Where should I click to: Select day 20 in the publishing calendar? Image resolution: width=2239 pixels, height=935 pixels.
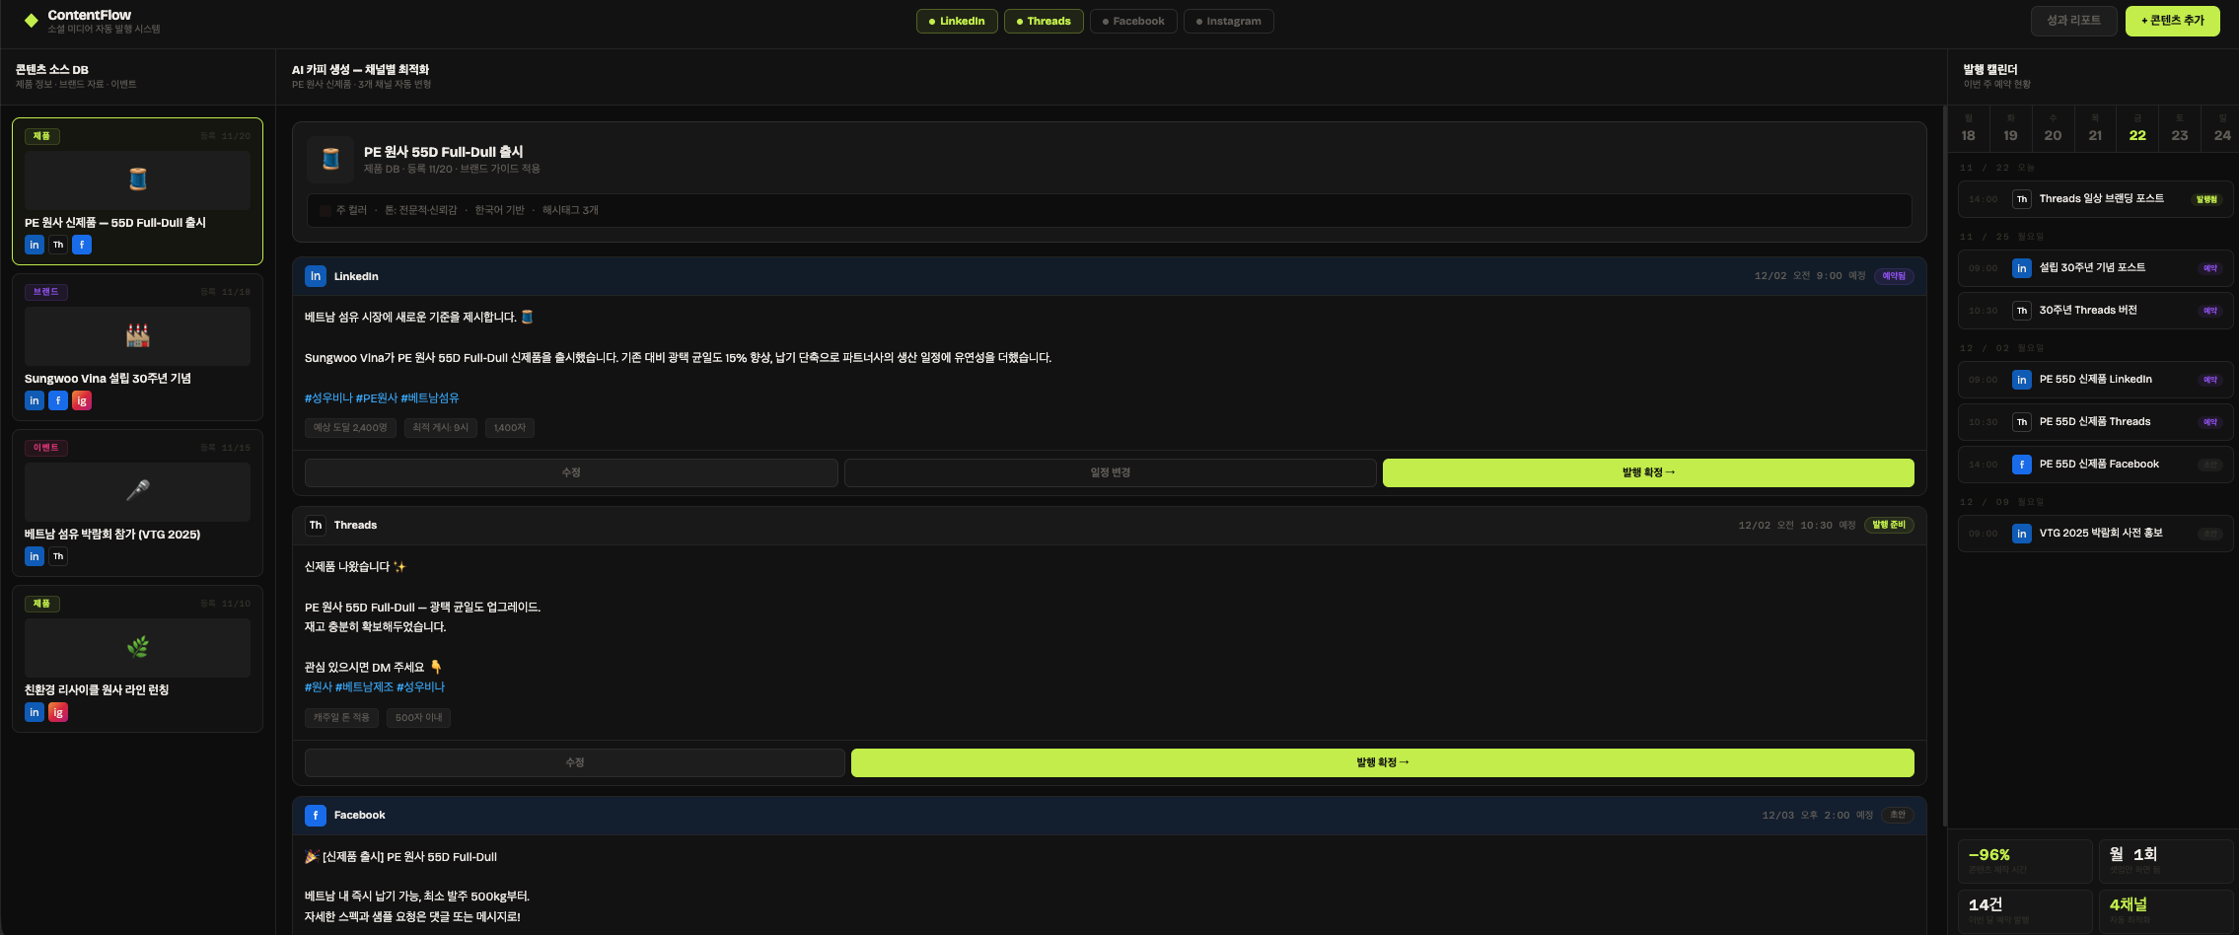(2053, 129)
